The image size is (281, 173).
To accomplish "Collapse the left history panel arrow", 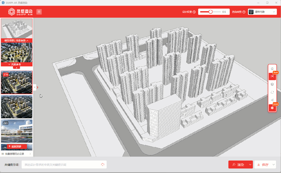I will point(35,87).
